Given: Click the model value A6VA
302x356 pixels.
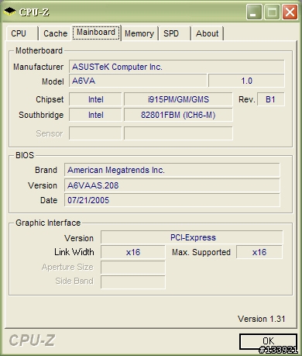Looking at the screenshot, I should tap(138, 81).
